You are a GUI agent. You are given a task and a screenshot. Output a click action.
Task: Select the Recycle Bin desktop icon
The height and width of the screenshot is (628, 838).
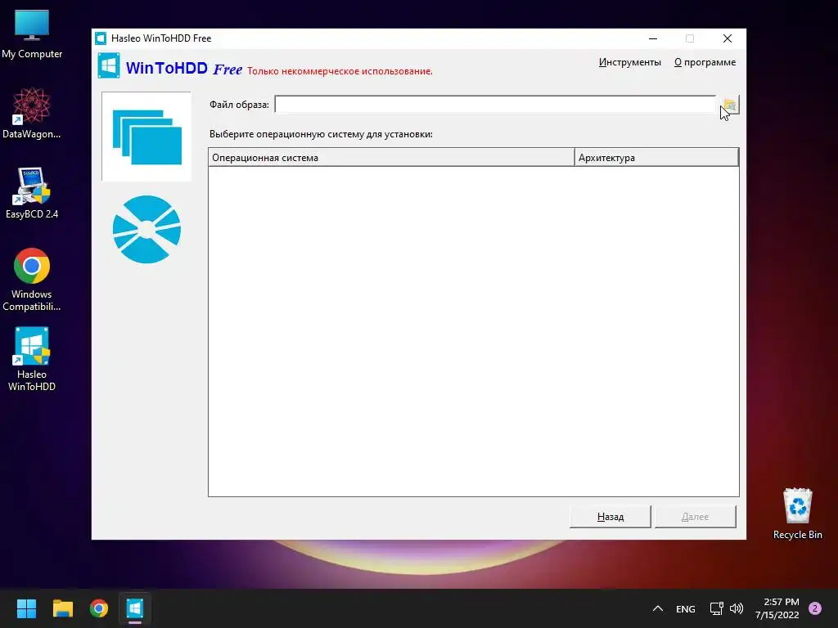pos(797,514)
